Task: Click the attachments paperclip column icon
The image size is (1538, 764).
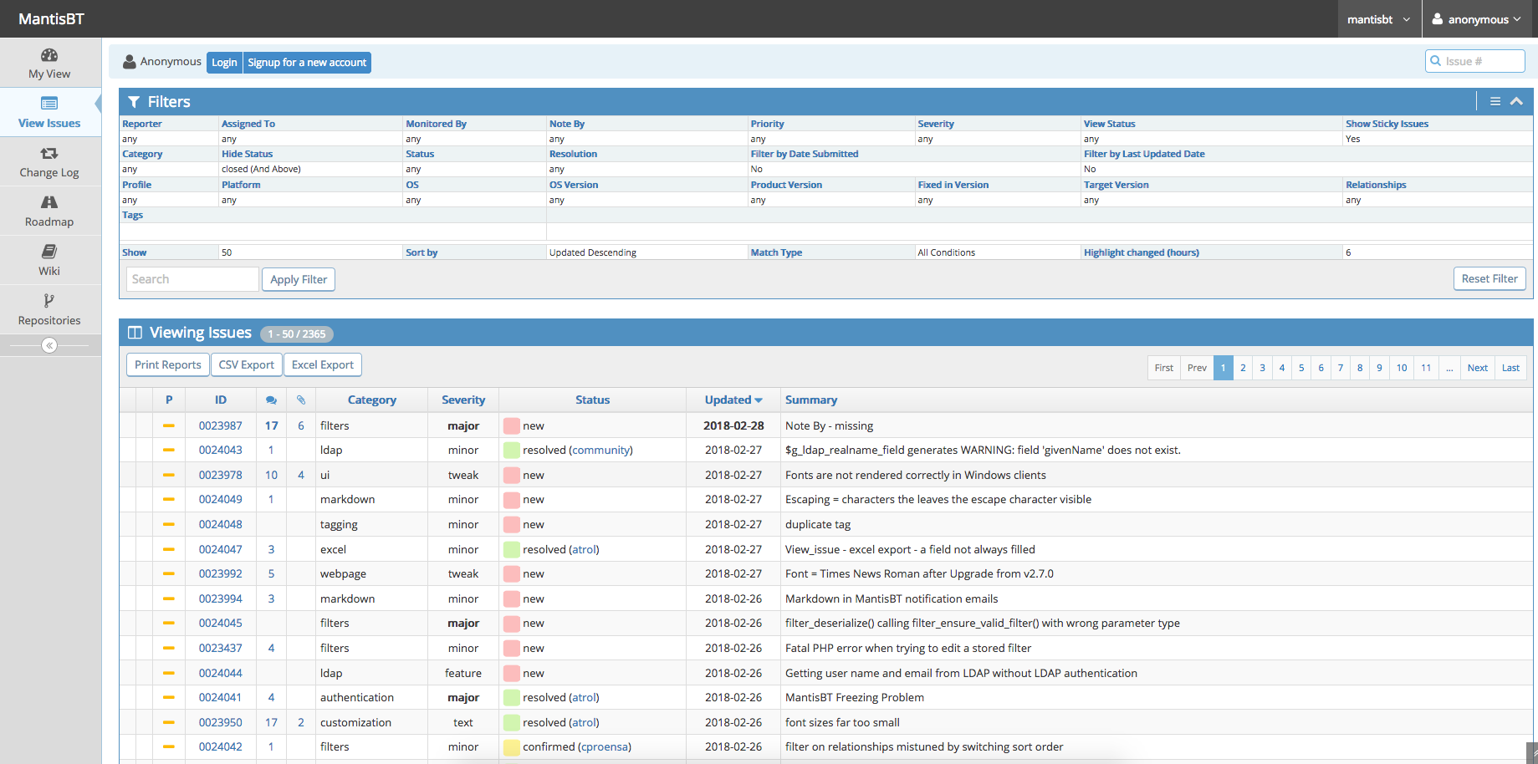Action: (x=301, y=400)
